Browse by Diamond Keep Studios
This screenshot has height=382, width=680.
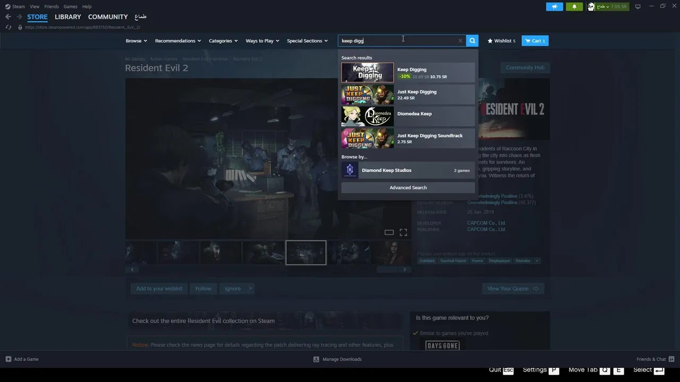[x=408, y=170]
